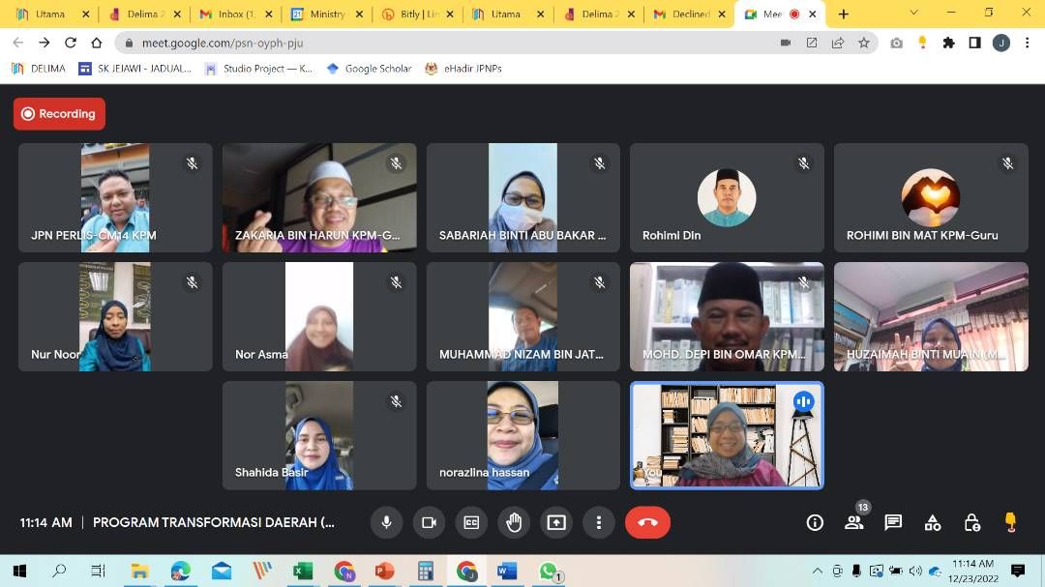View meeting details via the info icon

[x=815, y=522]
